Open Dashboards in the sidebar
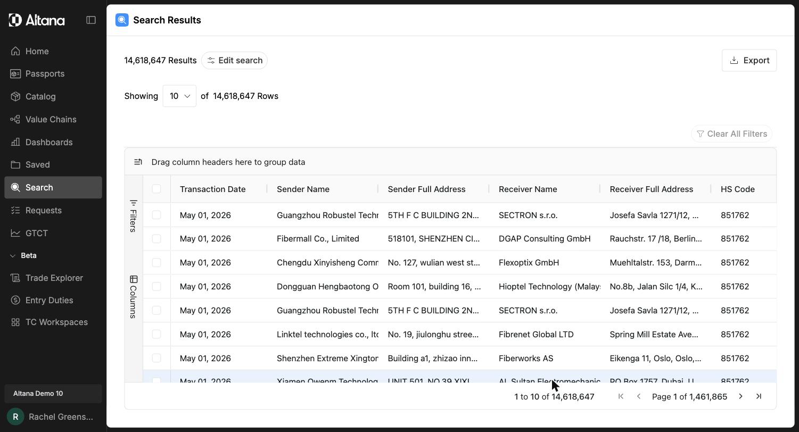The image size is (799, 432). coord(53,142)
